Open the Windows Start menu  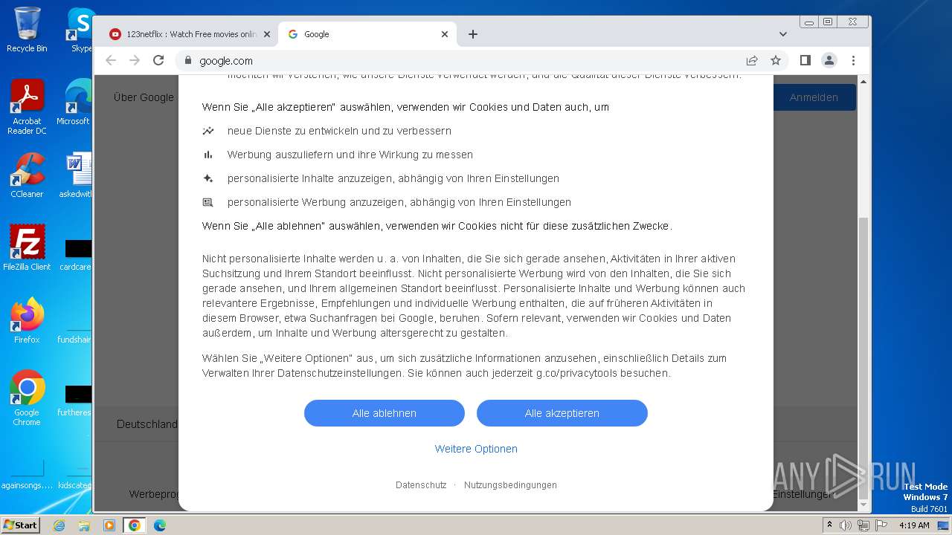(x=20, y=525)
